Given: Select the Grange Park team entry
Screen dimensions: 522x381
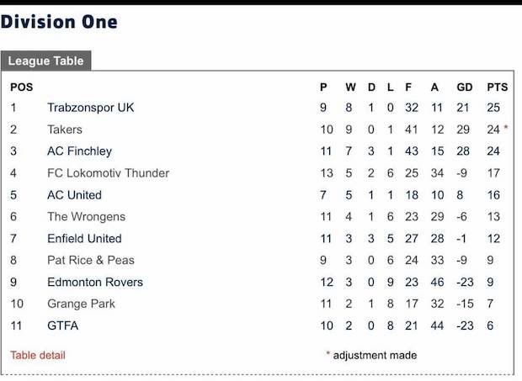Looking at the screenshot, I should pyautogui.click(x=81, y=304).
